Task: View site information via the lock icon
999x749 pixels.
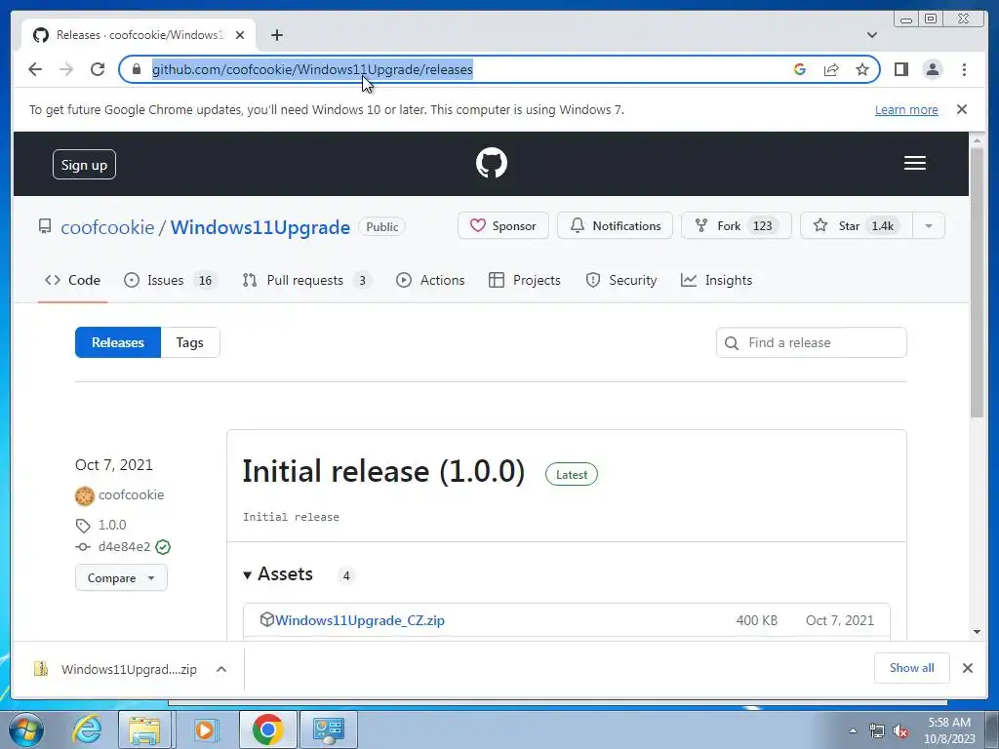Action: click(136, 69)
